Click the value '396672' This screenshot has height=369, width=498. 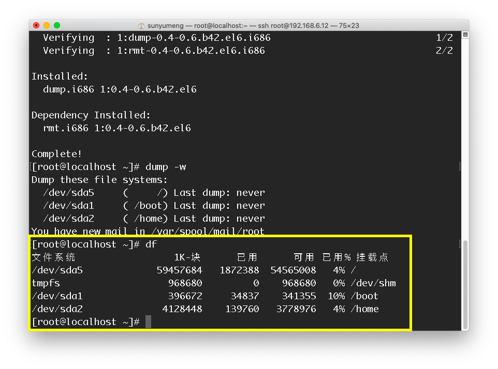click(185, 296)
